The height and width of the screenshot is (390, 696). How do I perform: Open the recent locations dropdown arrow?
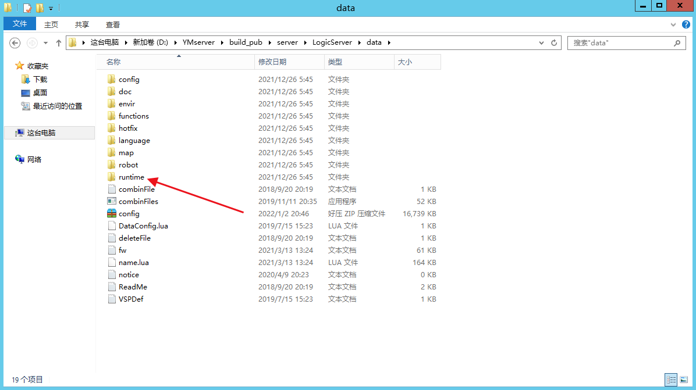[x=45, y=43]
